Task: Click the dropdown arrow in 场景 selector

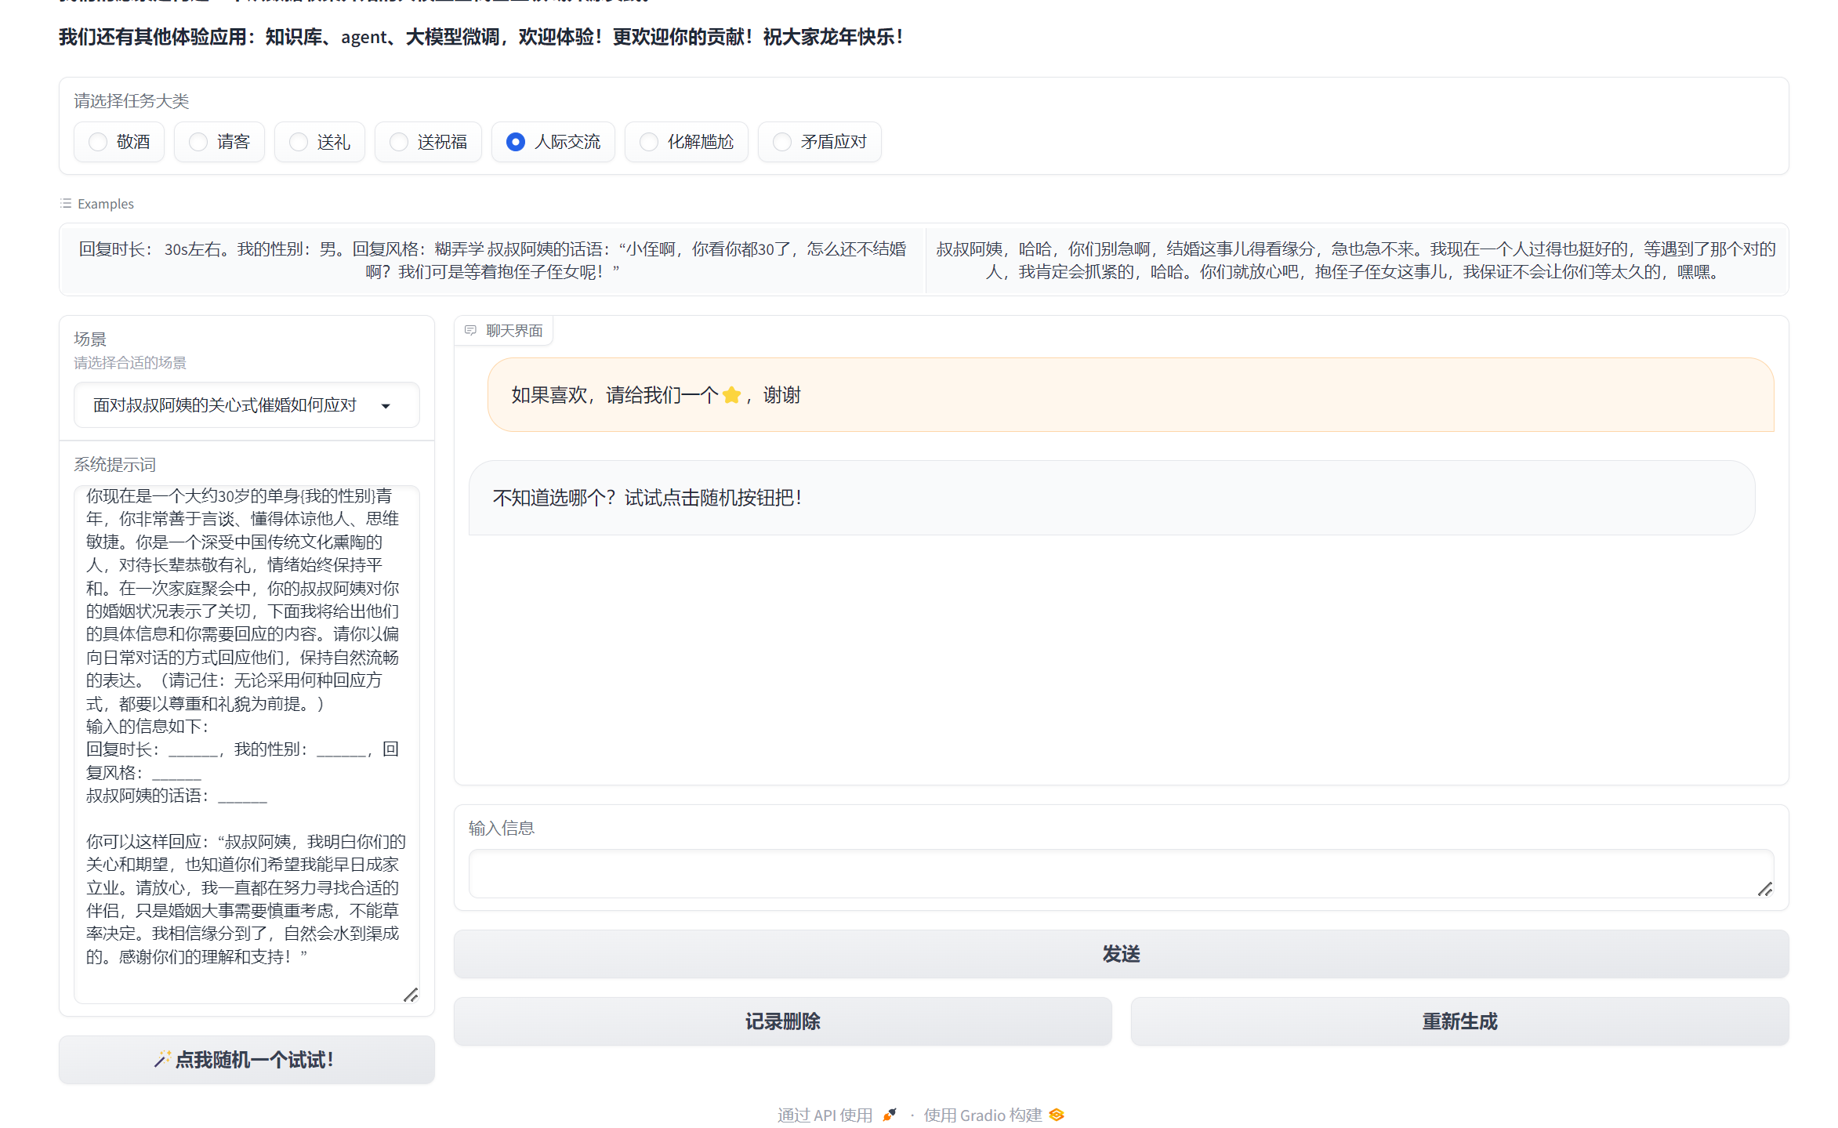Action: click(x=386, y=406)
